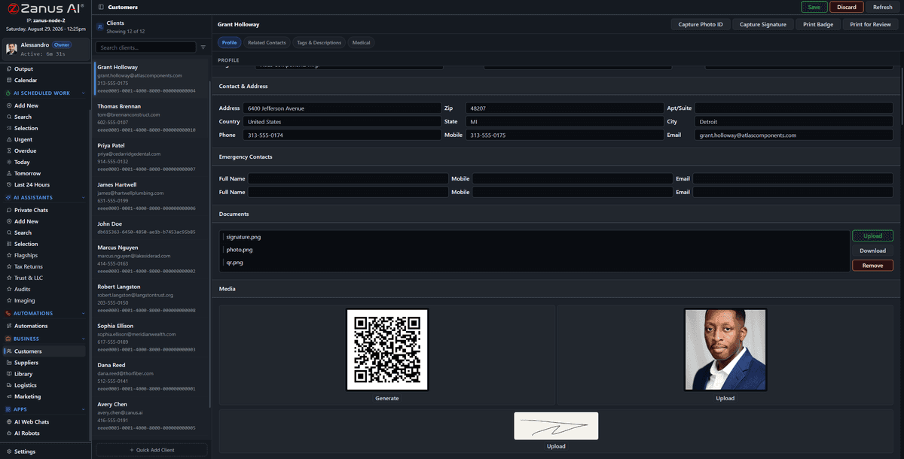Switch to Related Contacts tab

267,43
